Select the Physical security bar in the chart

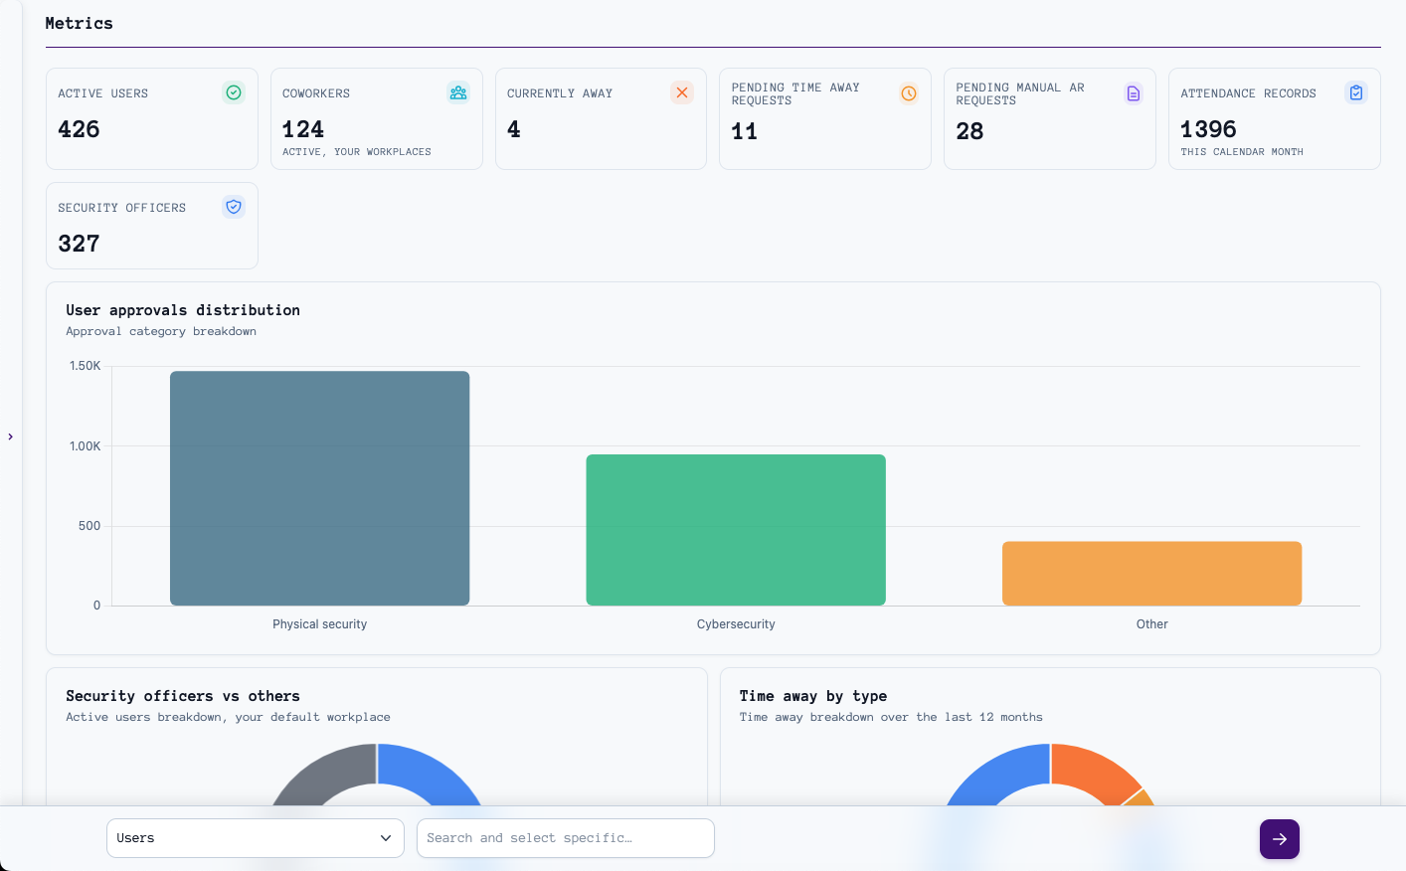319,487
